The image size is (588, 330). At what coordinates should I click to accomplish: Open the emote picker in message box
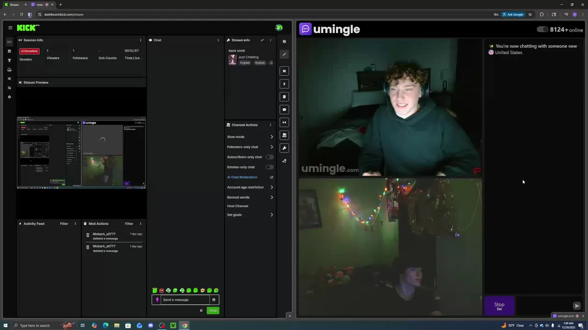pyautogui.click(x=214, y=300)
